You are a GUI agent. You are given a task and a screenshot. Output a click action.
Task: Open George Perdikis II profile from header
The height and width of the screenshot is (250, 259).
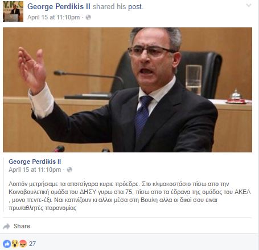click(x=59, y=6)
